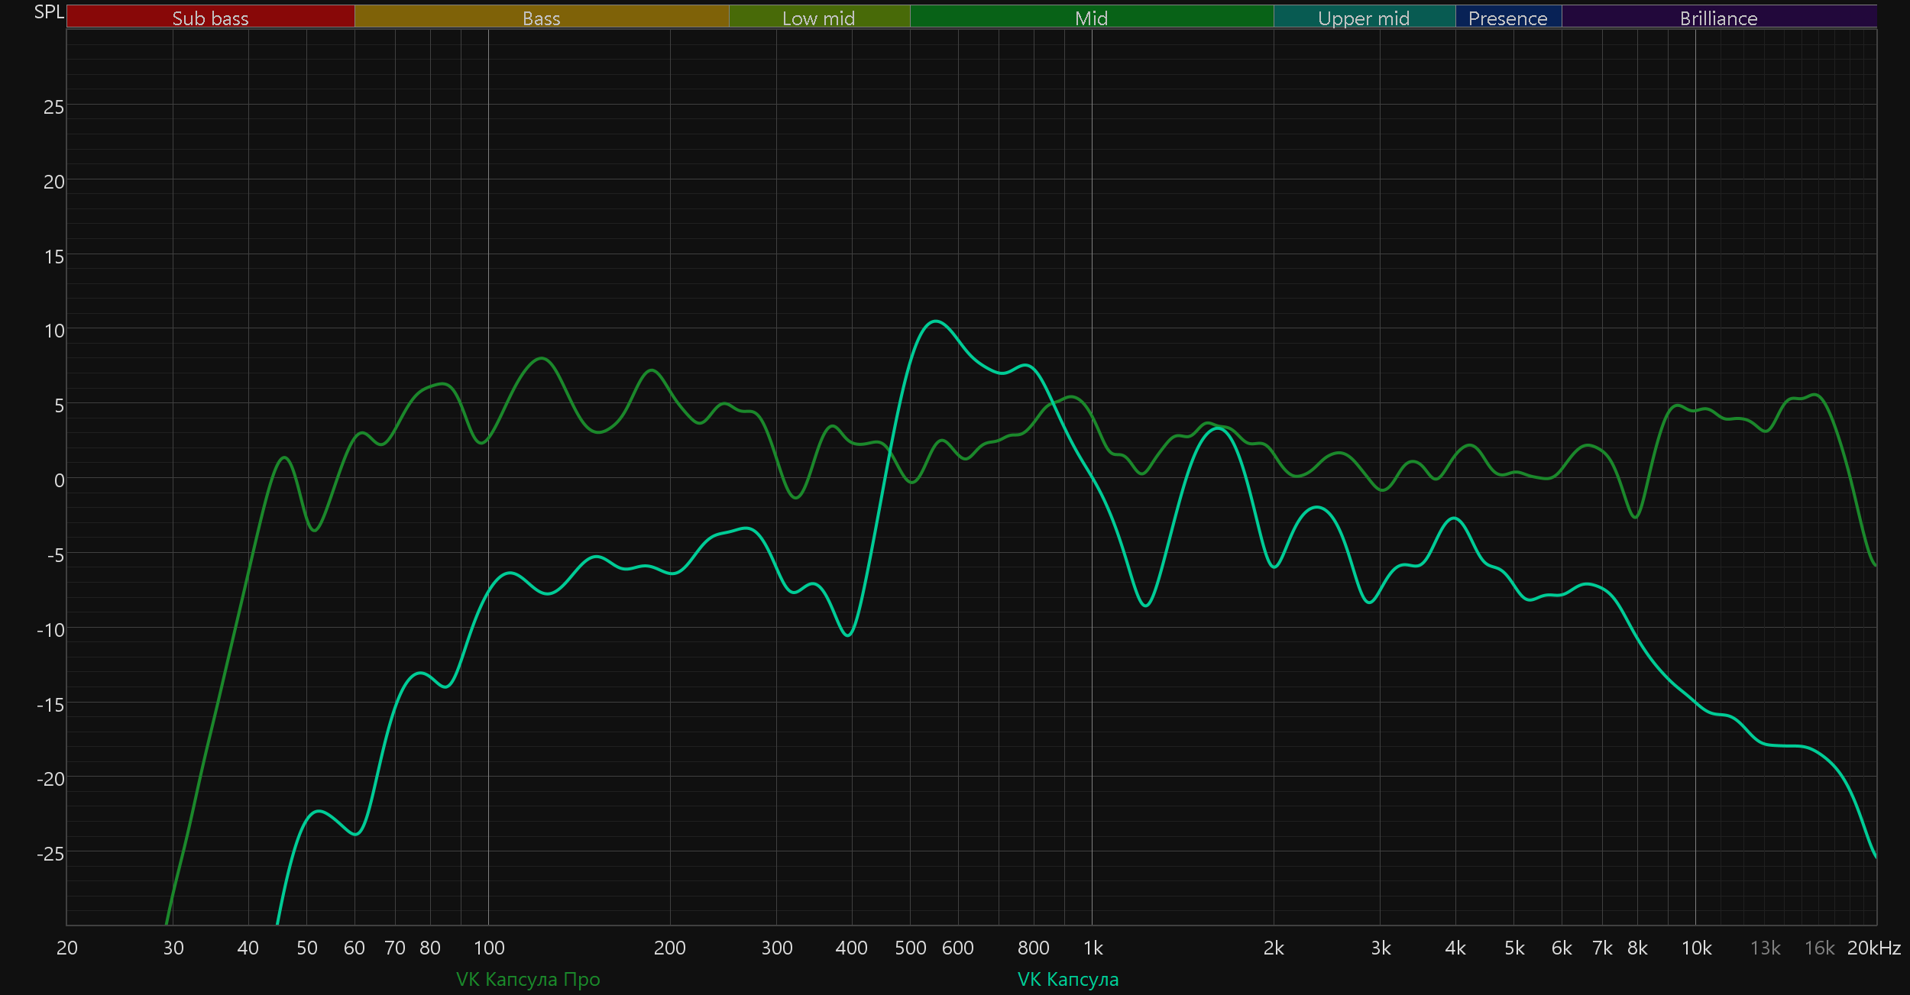Click the 10k frequency axis label
This screenshot has width=1910, height=995.
coord(1696,948)
